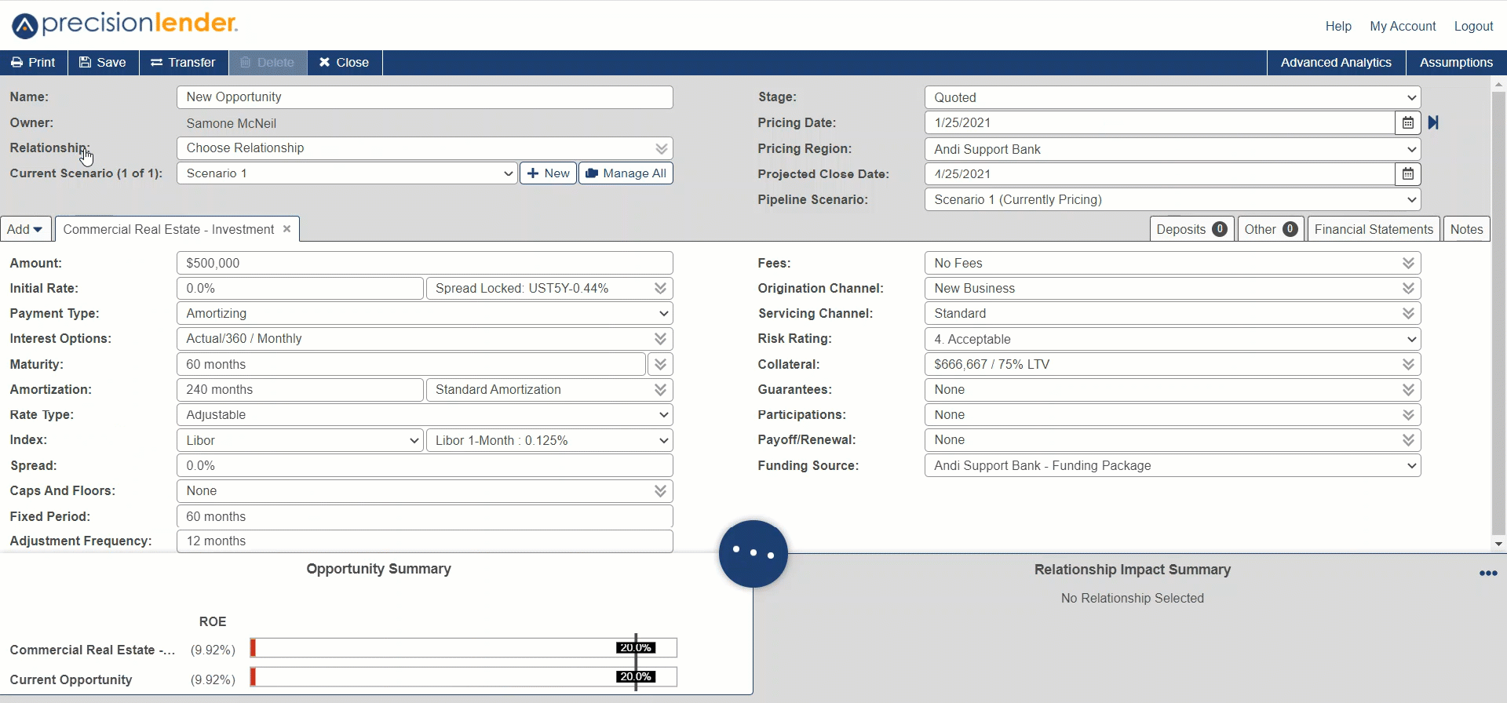This screenshot has width=1507, height=703.
Task: Click the Adjustment Frequency field
Action: (x=425, y=541)
